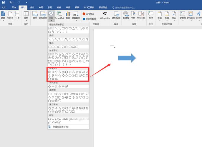Add a hyperlink
202x147 pixels.
pos(126,15)
